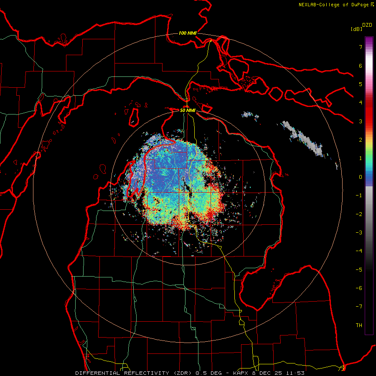Click the 5 dB value on legend
This screenshot has height=376, width=376.
(361, 84)
